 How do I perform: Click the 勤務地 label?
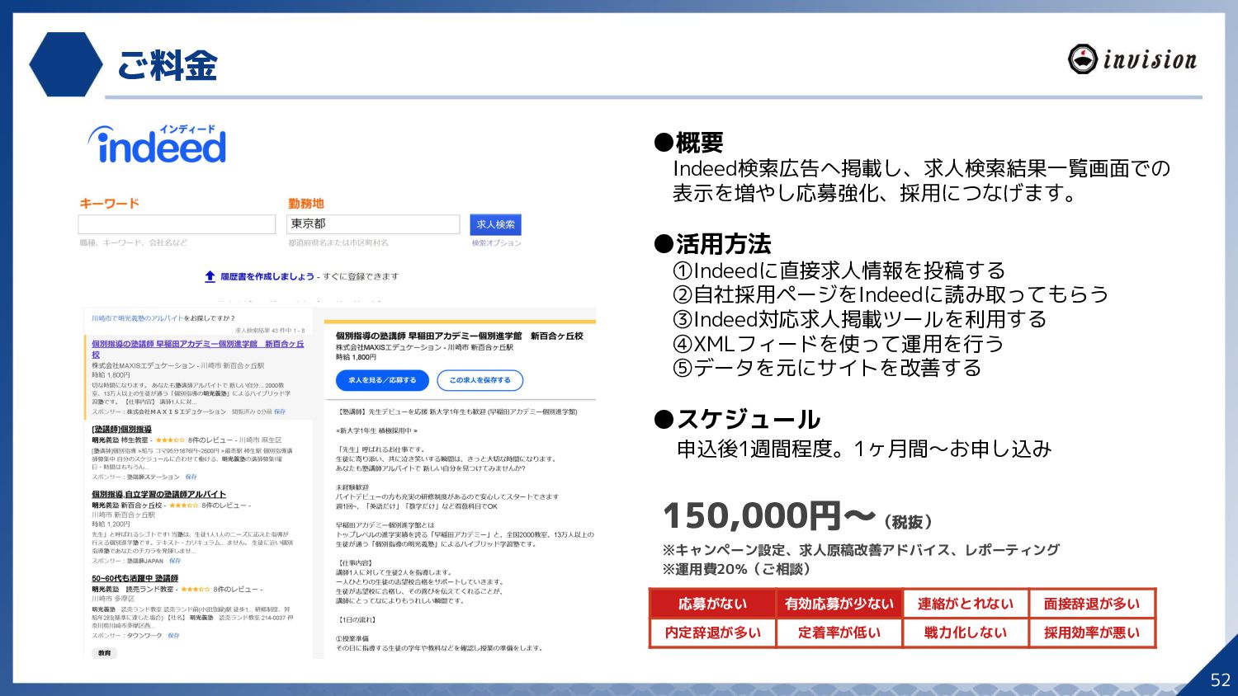point(306,203)
